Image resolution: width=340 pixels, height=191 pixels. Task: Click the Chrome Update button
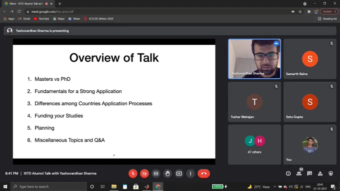(329, 11)
